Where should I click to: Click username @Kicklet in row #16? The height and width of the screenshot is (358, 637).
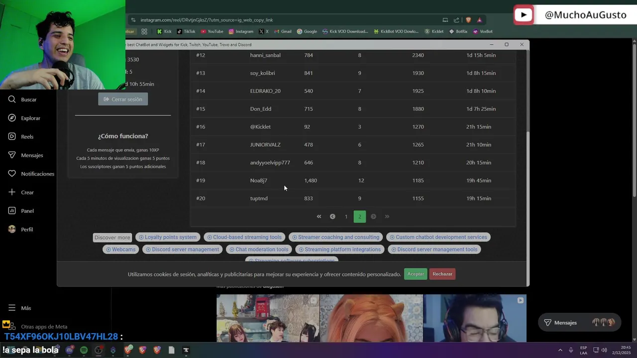coord(260,127)
